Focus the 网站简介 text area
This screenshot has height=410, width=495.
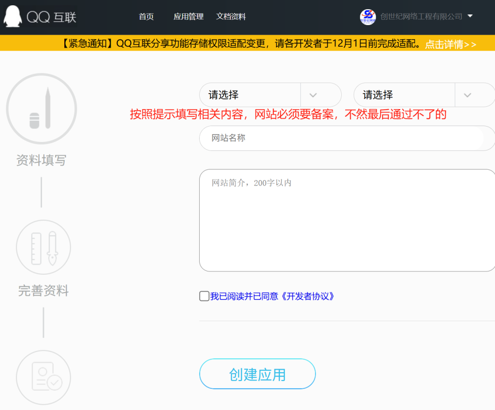[347, 220]
